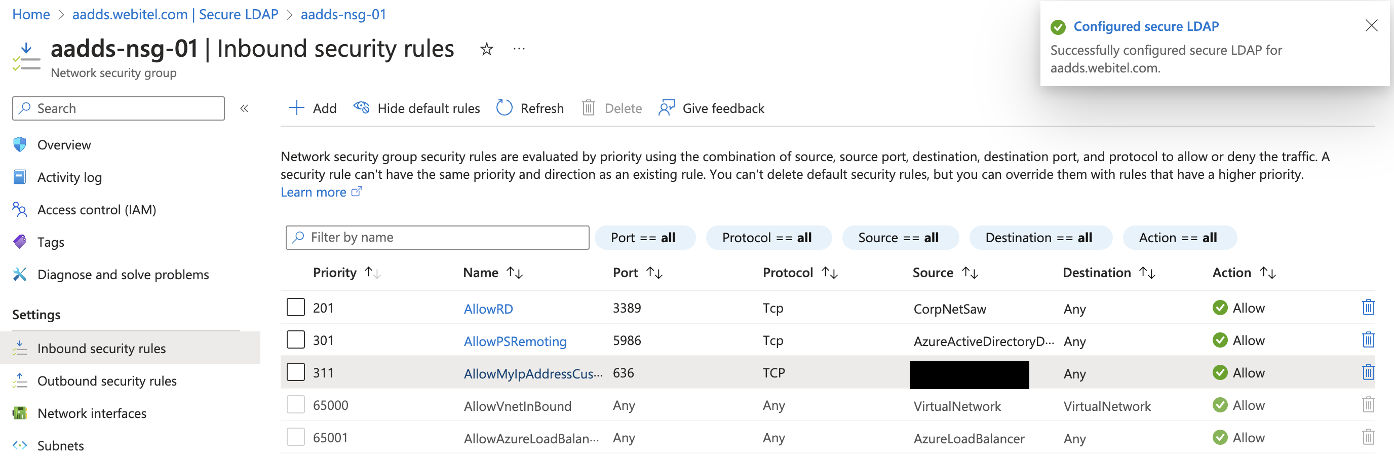Image resolution: width=1394 pixels, height=456 pixels.
Task: Open Access control (IAM)
Action: click(96, 210)
